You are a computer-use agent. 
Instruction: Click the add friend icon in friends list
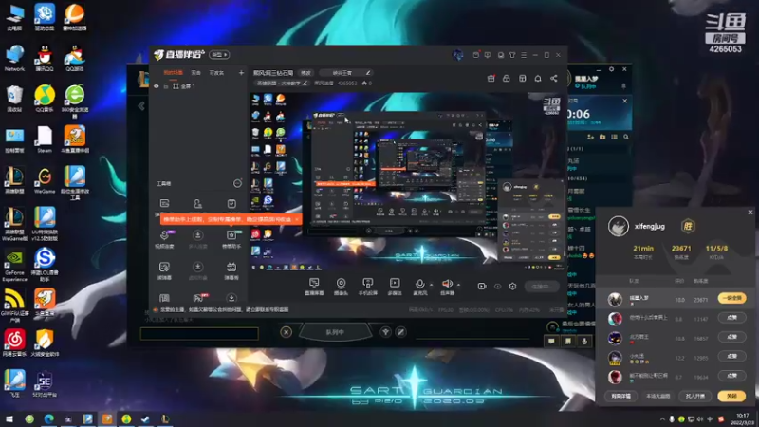590,137
